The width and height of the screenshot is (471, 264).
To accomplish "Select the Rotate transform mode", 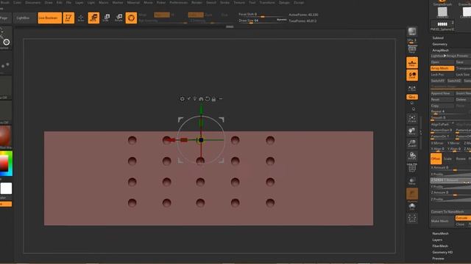I will (461, 159).
